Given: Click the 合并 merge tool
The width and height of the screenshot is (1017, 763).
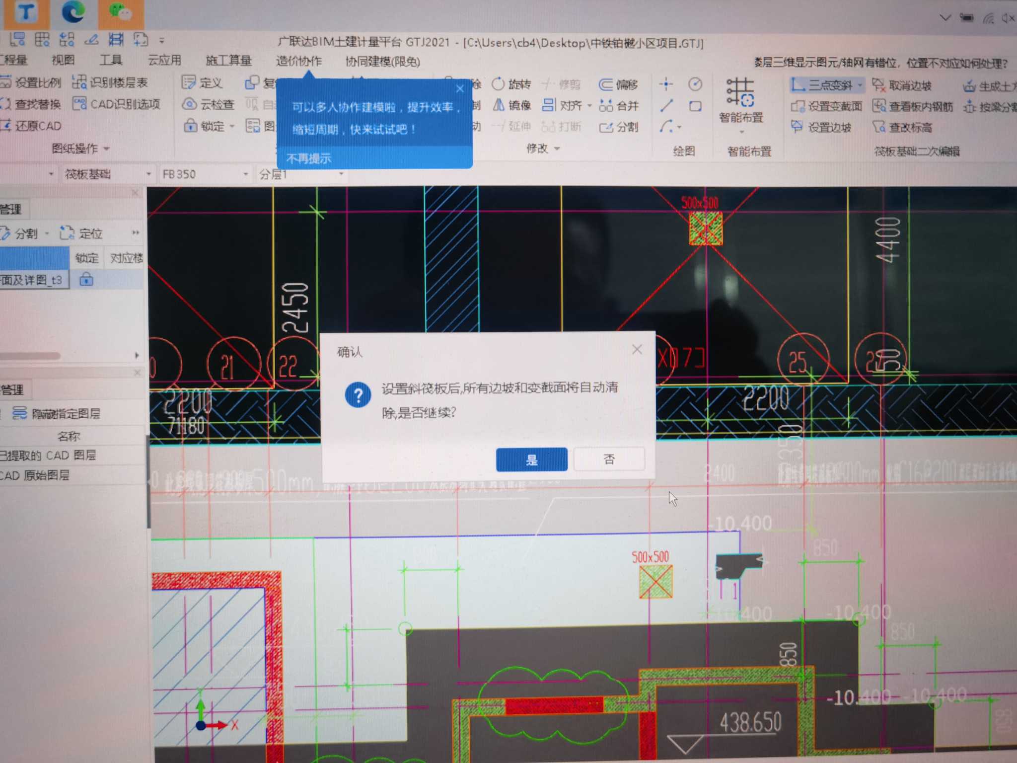Looking at the screenshot, I should click(x=619, y=106).
